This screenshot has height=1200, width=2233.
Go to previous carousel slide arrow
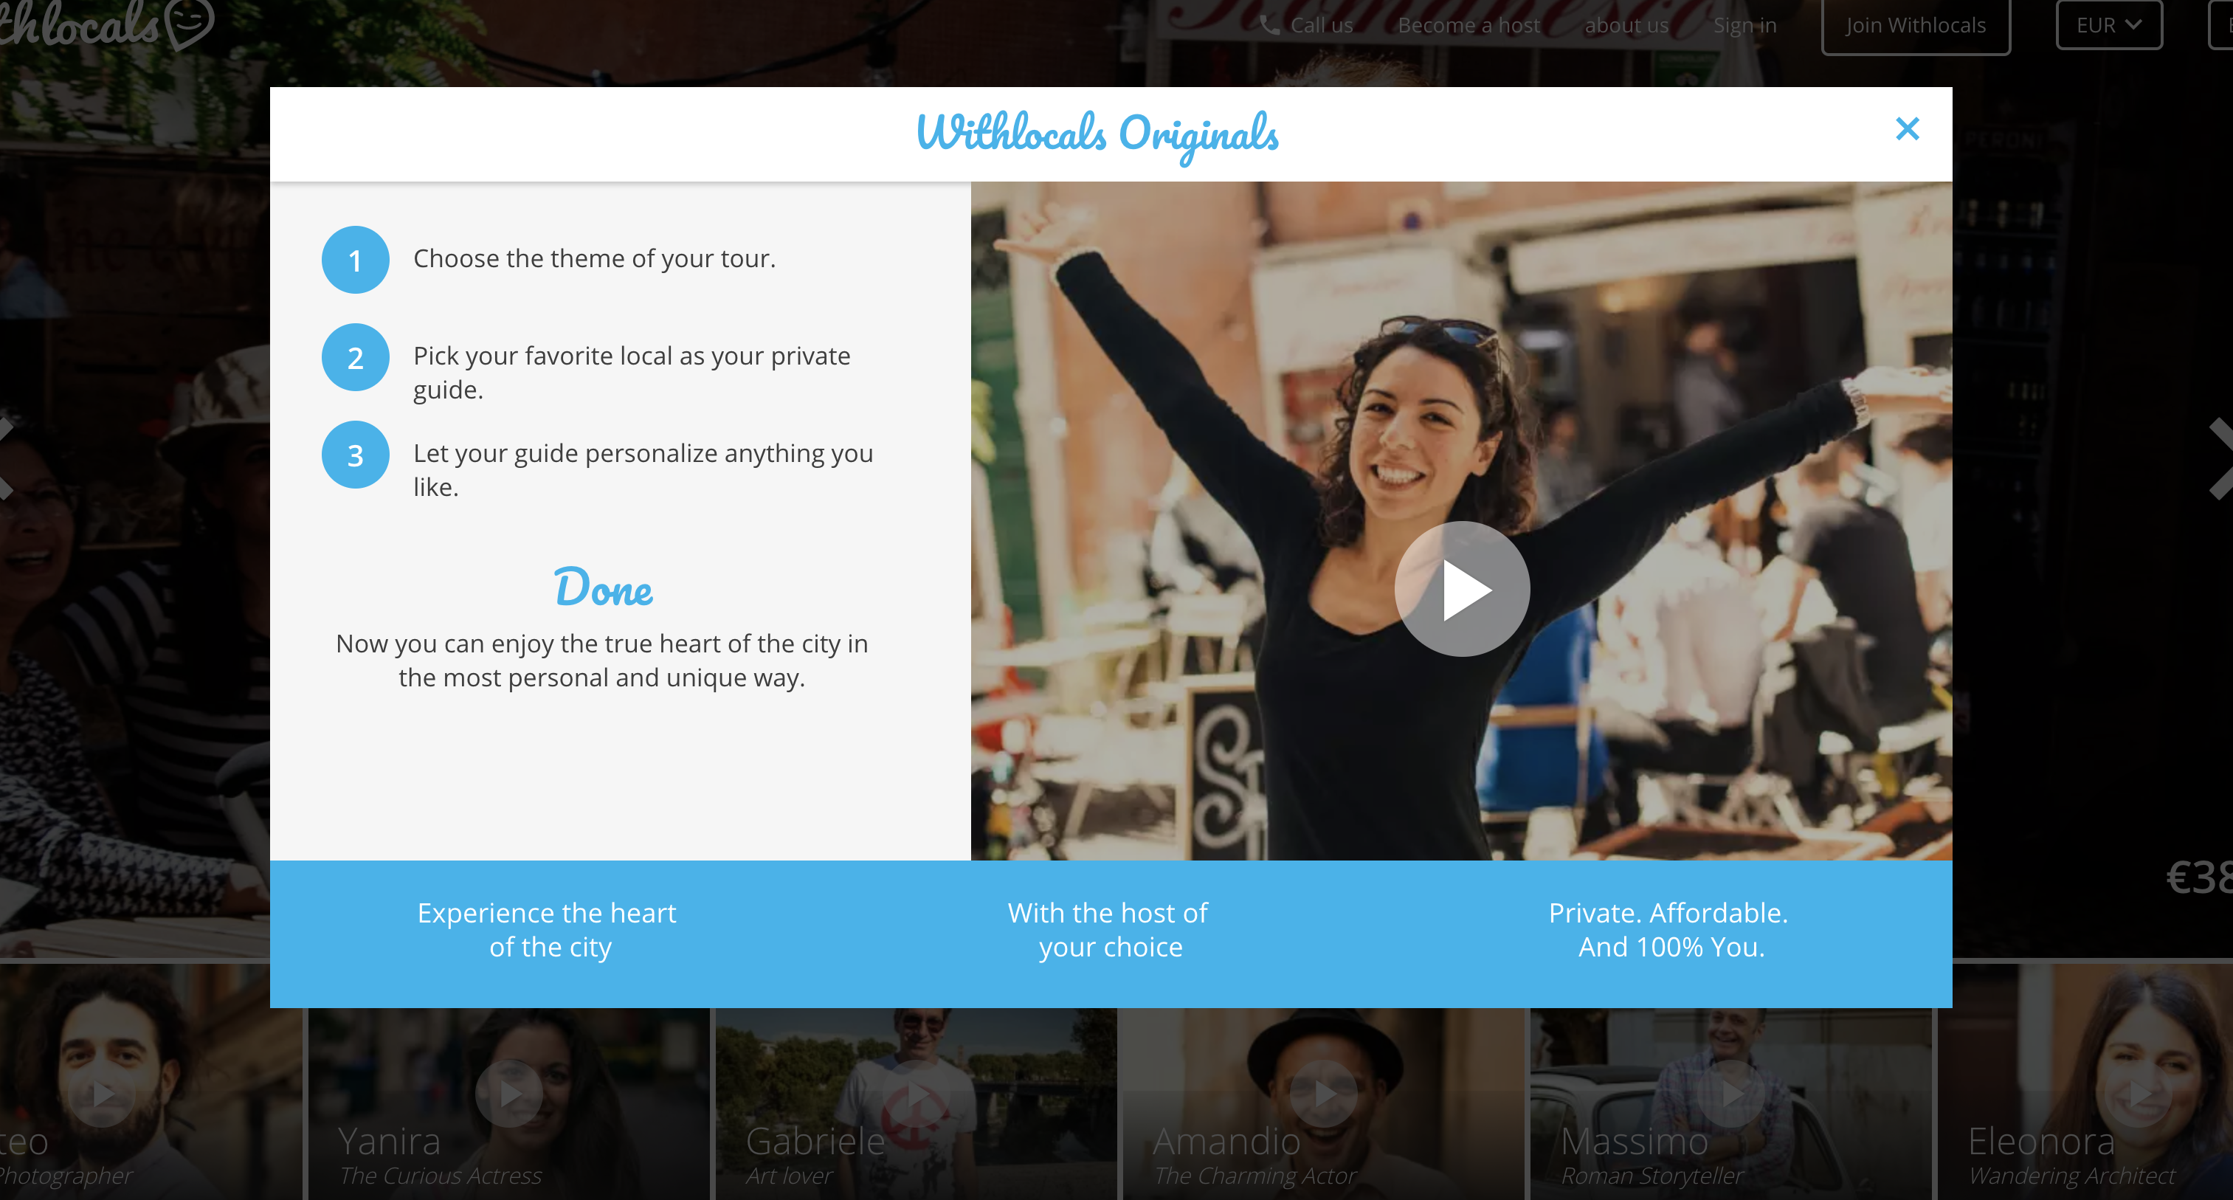[5, 458]
